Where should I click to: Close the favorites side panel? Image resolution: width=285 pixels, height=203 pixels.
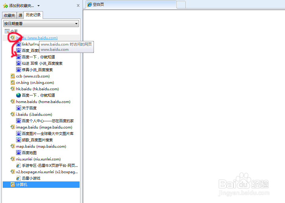point(78,5)
